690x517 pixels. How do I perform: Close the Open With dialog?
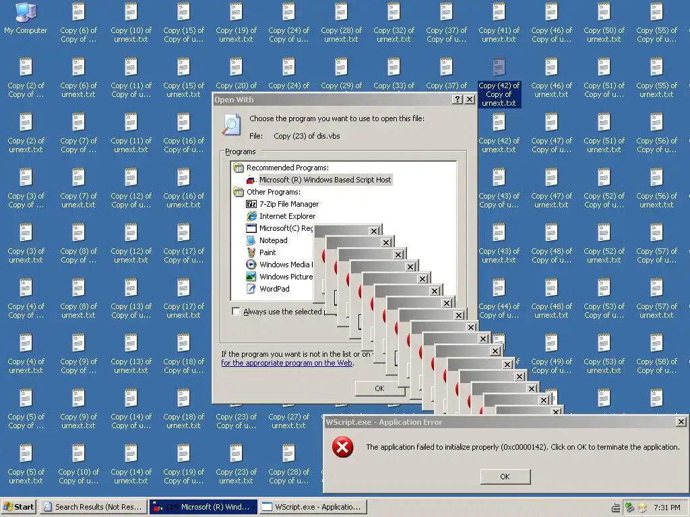click(x=470, y=100)
